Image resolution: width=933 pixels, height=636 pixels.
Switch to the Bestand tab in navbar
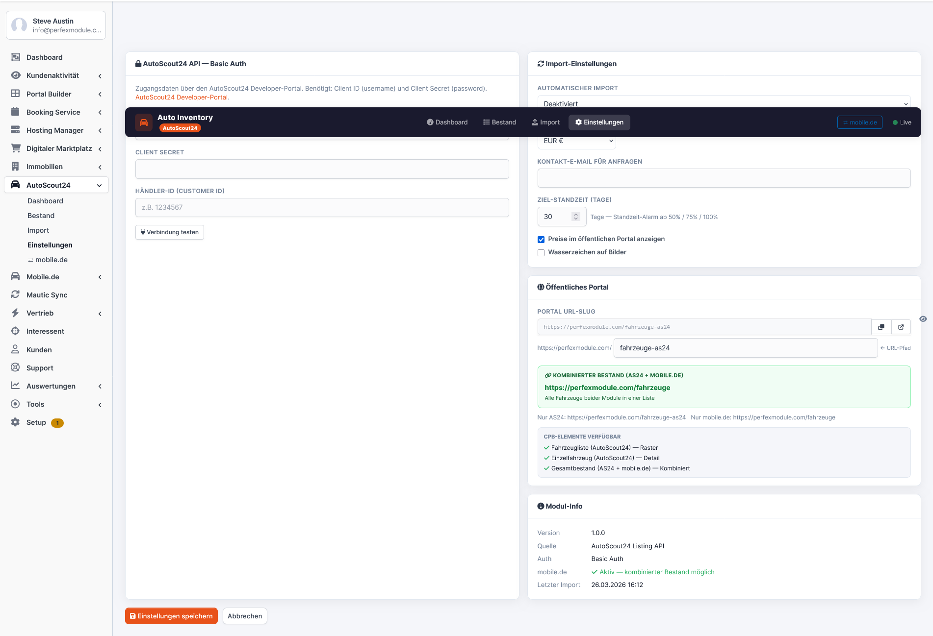[499, 122]
